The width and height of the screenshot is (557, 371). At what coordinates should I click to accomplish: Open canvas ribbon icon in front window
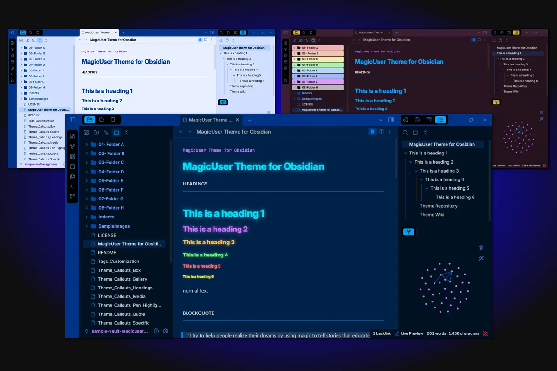pos(72,156)
